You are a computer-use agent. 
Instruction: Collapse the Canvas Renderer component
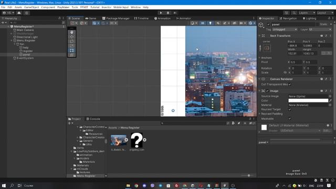[x=260, y=79]
